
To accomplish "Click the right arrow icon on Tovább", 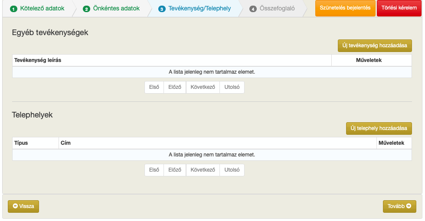I will tap(409, 206).
